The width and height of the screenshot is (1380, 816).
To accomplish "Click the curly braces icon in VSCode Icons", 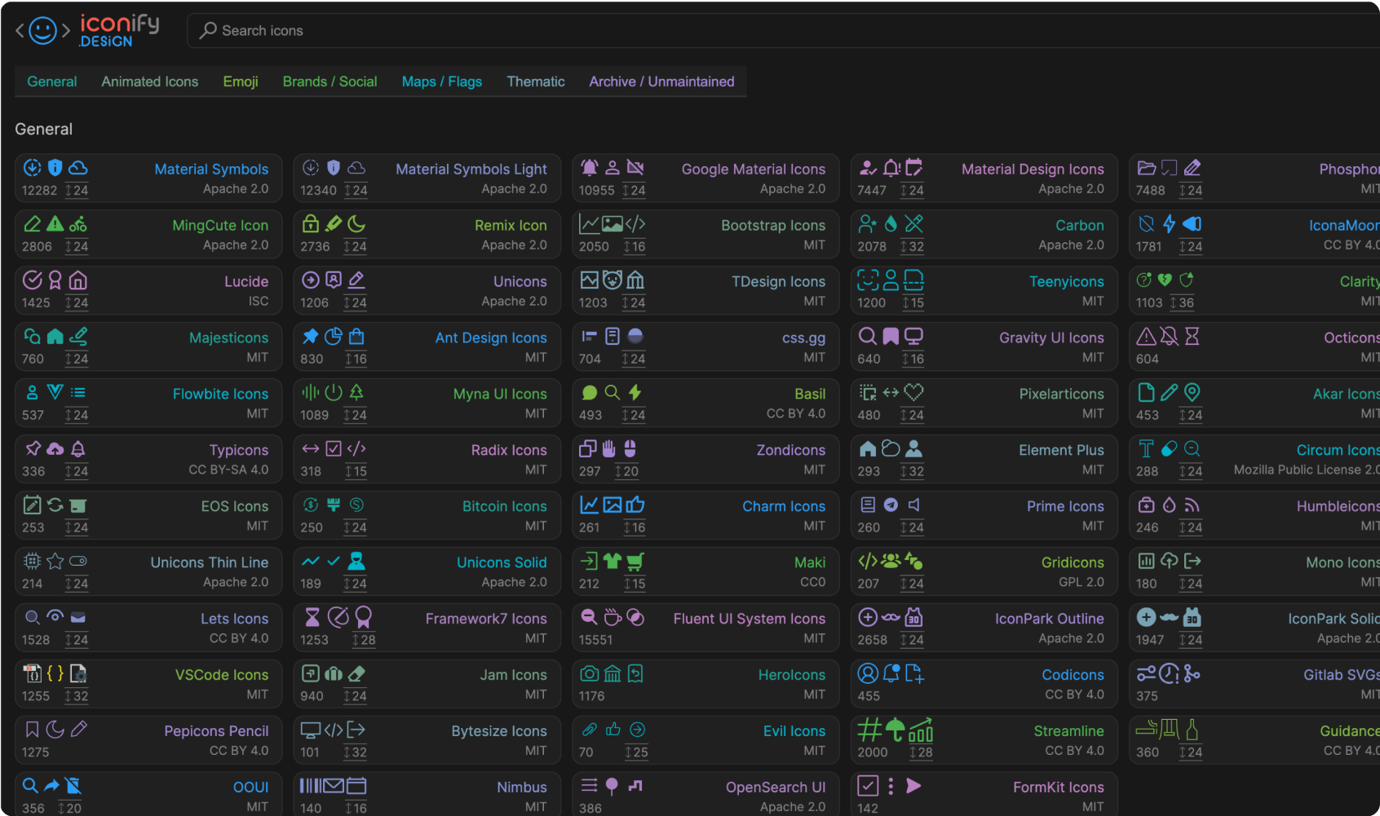I will click(55, 673).
